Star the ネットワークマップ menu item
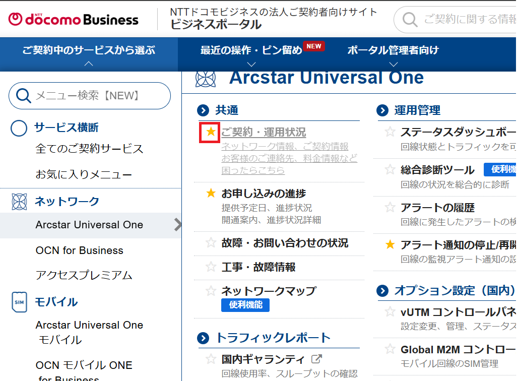The image size is (517, 381). click(211, 291)
